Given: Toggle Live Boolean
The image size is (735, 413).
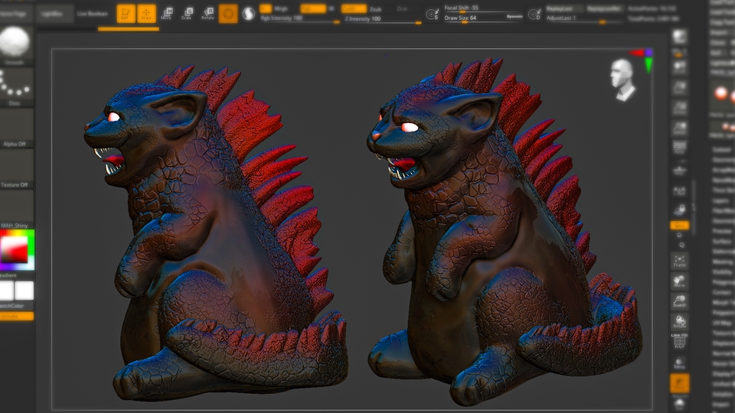Looking at the screenshot, I should pos(92,14).
